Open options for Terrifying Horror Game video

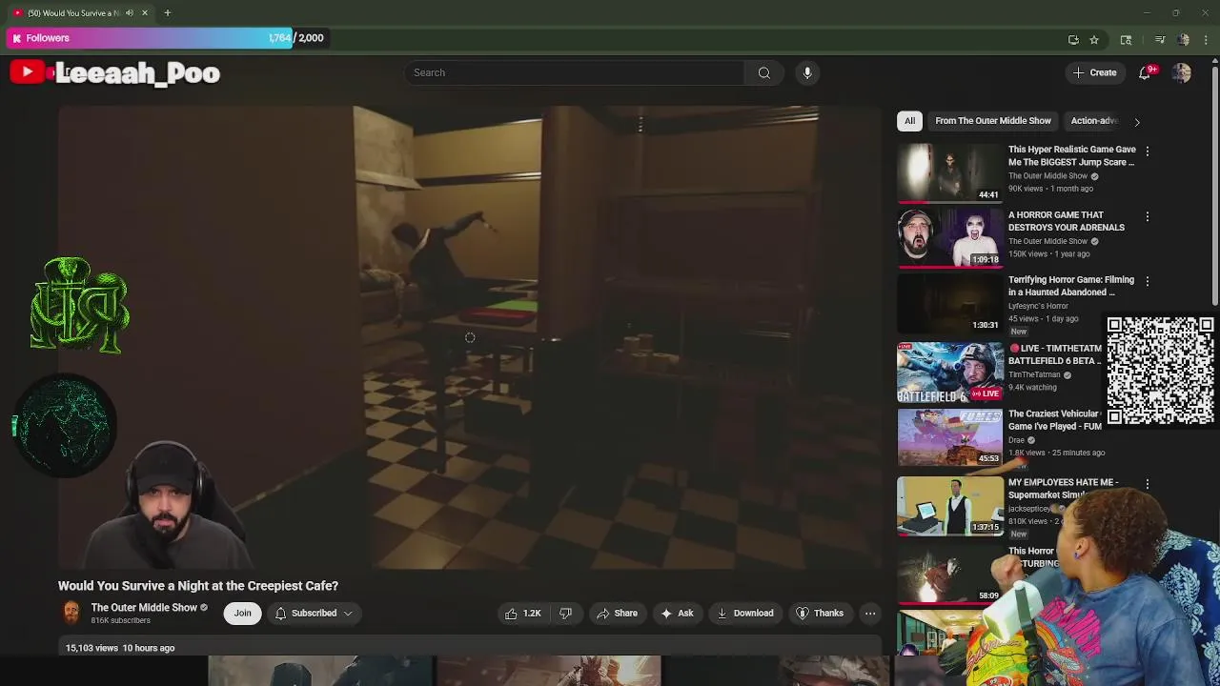pyautogui.click(x=1147, y=281)
